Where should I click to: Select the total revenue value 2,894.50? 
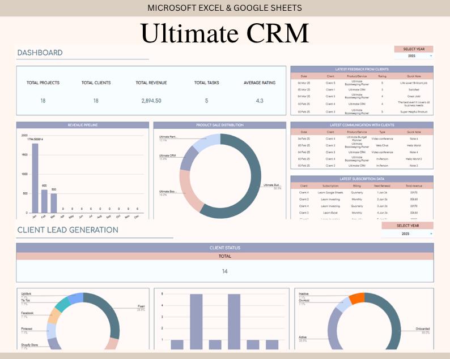click(151, 101)
